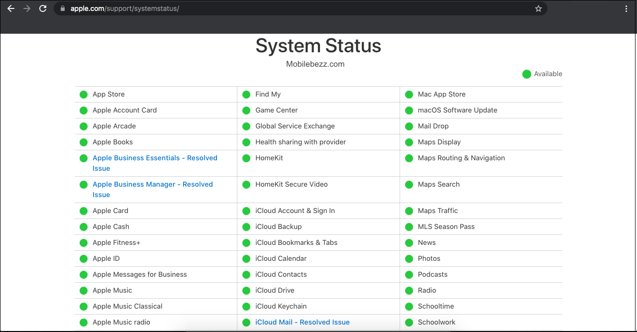The height and width of the screenshot is (332, 637).
Task: Click the status dot beside Apple Arcade
Action: 84,126
